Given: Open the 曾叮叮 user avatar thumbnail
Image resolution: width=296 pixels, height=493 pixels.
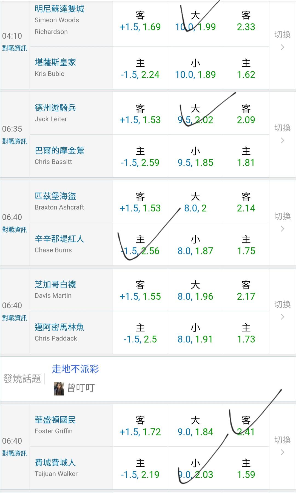Looking at the screenshot, I should [59, 388].
